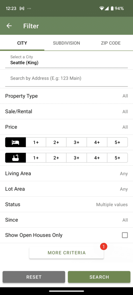The image size is (133, 295).
Task: Open the Property Type selector
Action: 66,96
